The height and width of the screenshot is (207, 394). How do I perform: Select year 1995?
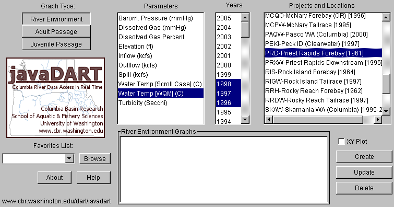(229, 112)
